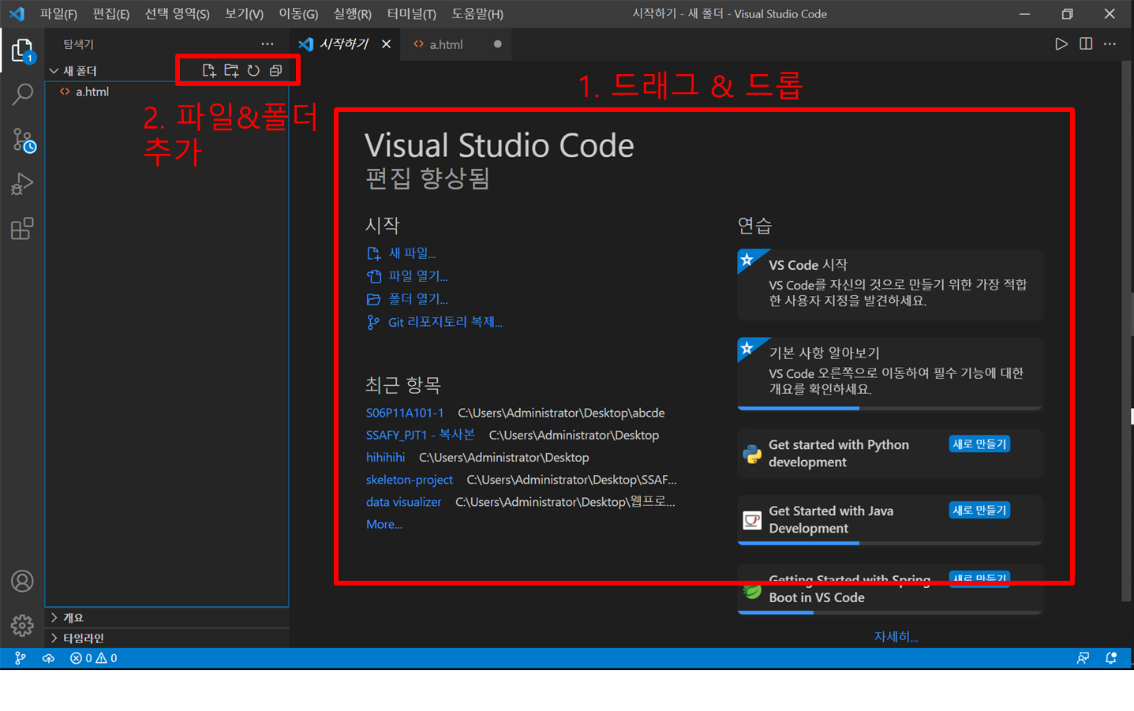Click the Split Editor icon
This screenshot has height=711, width=1134.
click(x=1086, y=44)
